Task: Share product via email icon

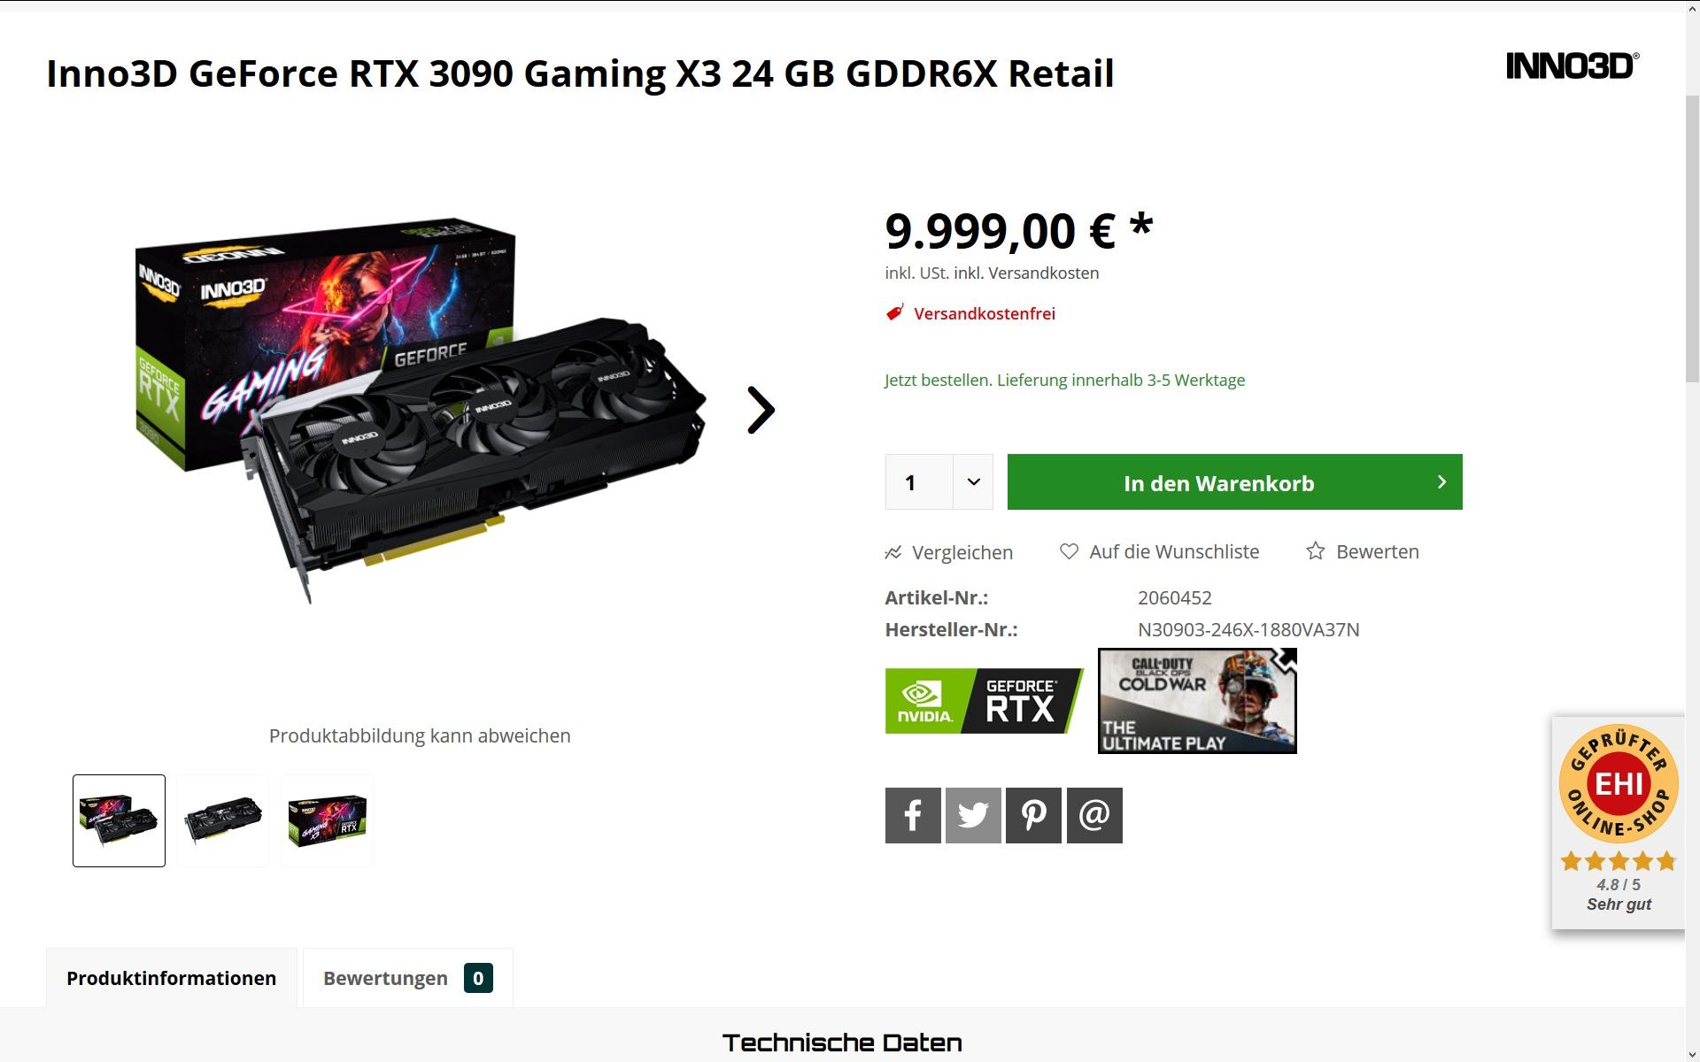Action: click(x=1094, y=815)
